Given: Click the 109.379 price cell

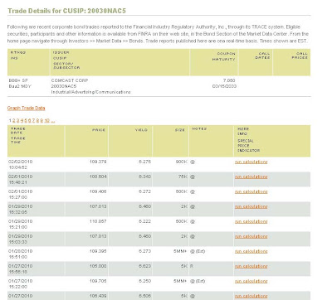Looking at the screenshot, I should coord(98,162).
